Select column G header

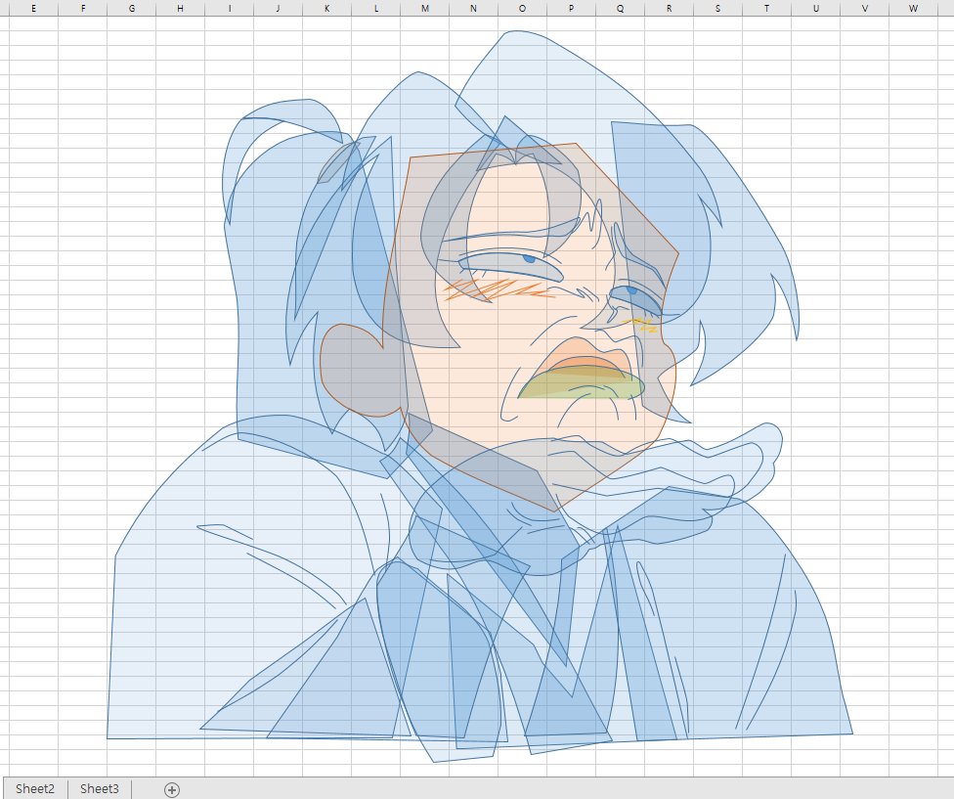[x=131, y=8]
